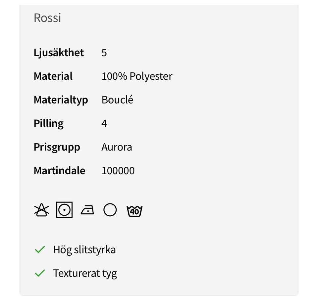The height and width of the screenshot is (301, 318).
Task: Click the iron care symbol
Action: tap(87, 210)
